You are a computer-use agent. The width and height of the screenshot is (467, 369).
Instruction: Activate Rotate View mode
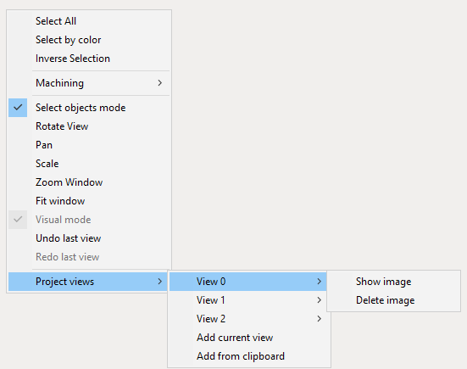pyautogui.click(x=89, y=126)
